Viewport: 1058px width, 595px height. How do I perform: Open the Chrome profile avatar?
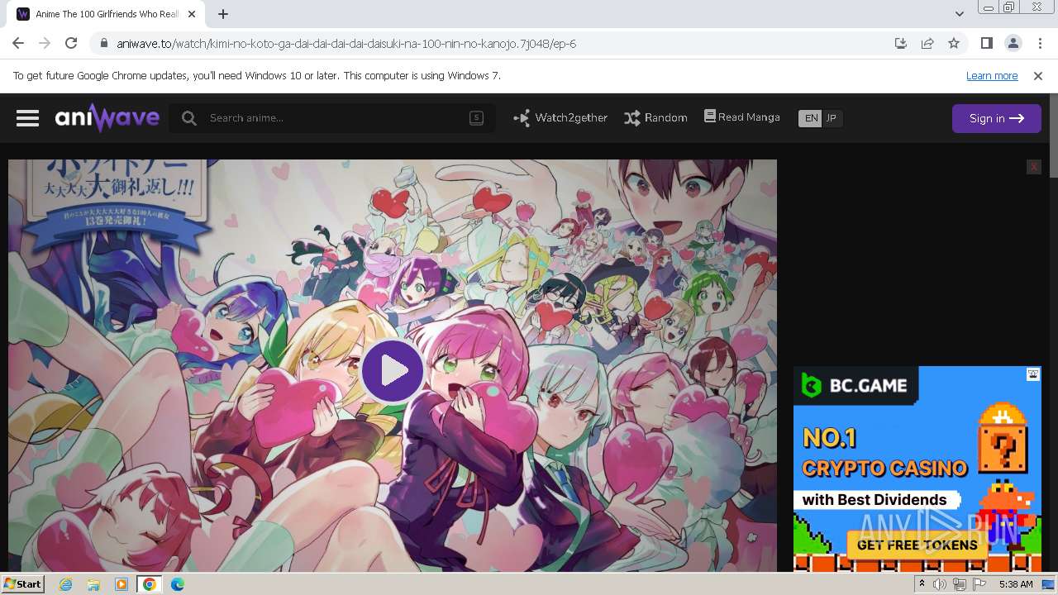(1013, 43)
